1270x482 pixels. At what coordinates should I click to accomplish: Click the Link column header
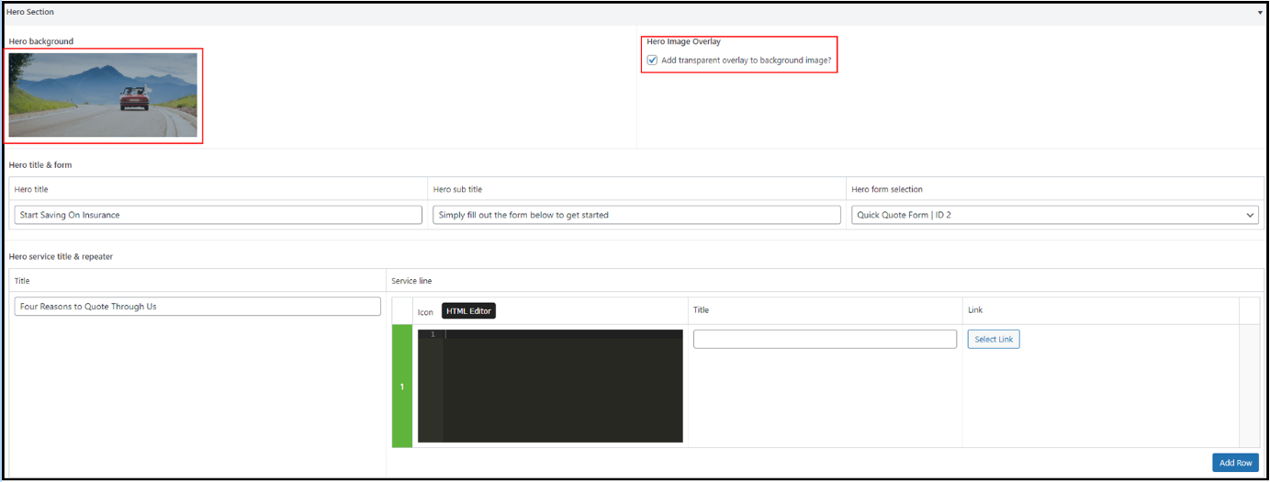pos(975,310)
